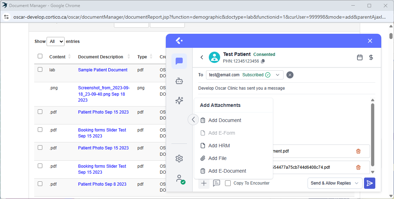
Task: Open the first Booking forms Slider Test link
Action: click(x=102, y=133)
